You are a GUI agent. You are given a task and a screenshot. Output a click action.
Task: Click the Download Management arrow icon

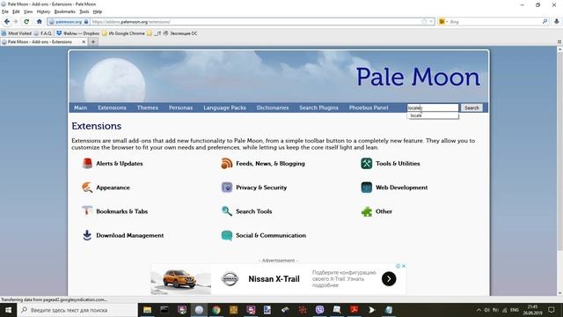(87, 235)
